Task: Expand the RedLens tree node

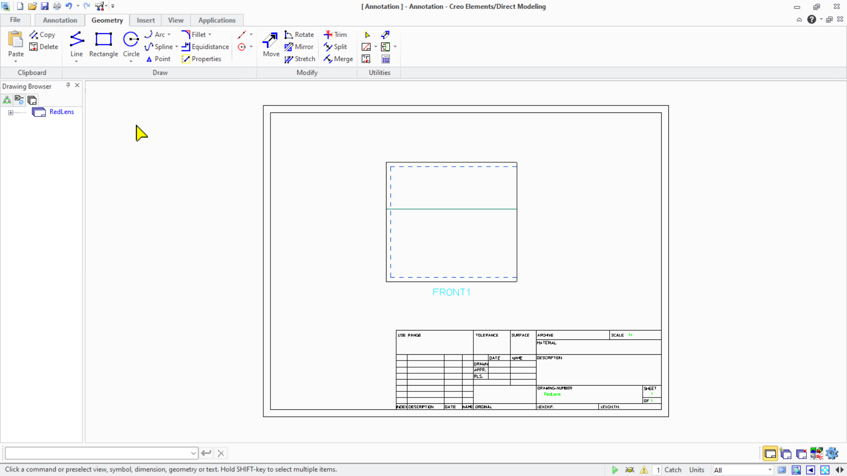Action: (x=11, y=112)
